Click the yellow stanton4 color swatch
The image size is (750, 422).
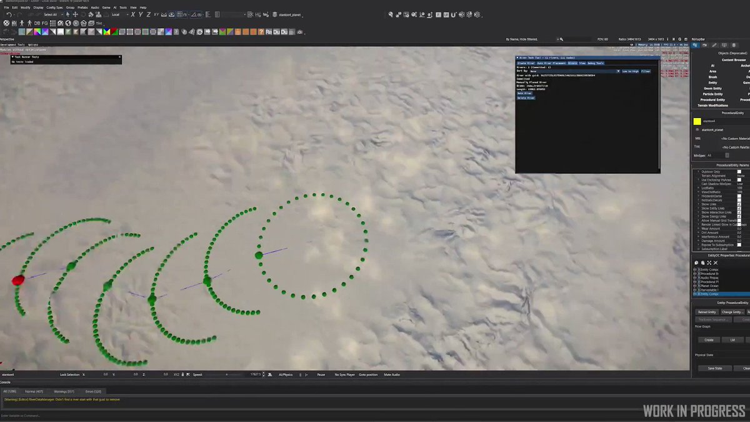[697, 121]
